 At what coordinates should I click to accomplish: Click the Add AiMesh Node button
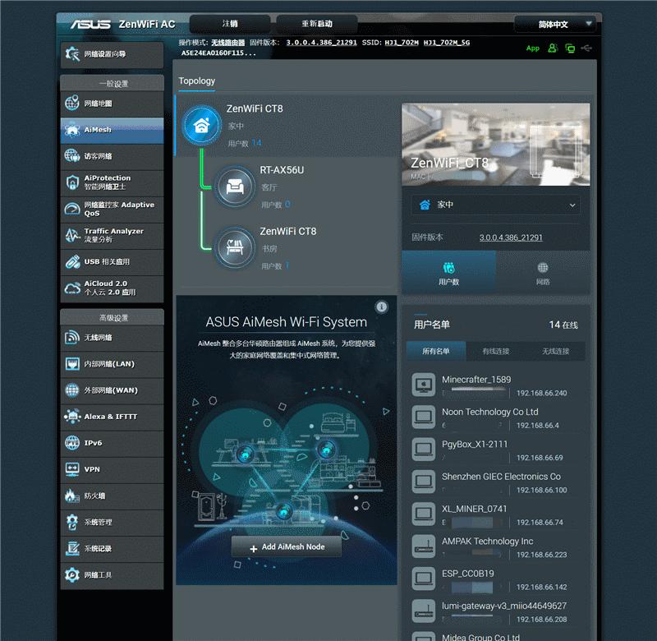[x=286, y=547]
